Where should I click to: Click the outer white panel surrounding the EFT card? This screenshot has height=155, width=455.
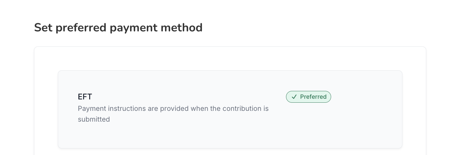pos(230,59)
